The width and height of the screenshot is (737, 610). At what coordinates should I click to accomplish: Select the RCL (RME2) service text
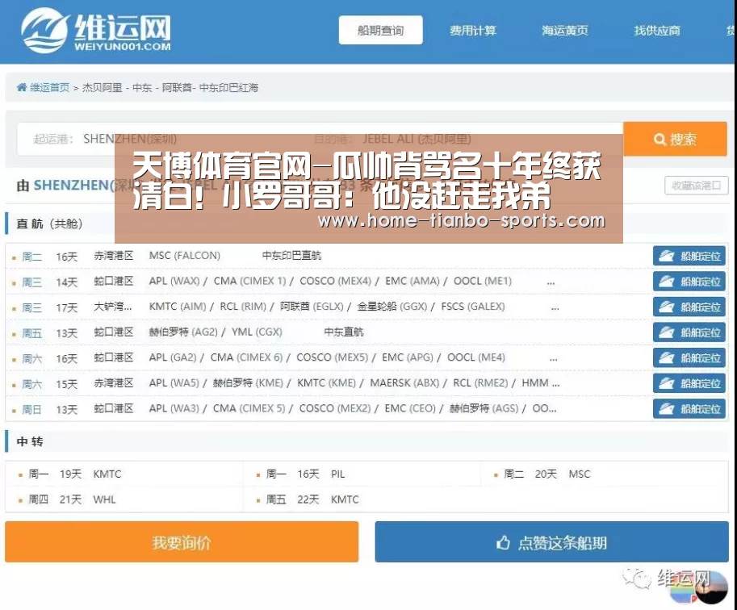(480, 382)
